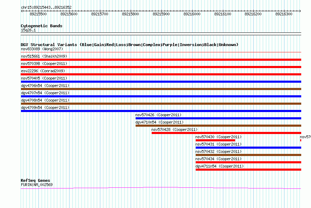The width and height of the screenshot is (311, 208).
Task: Open the dgv4711n54 (Cooper2011) label
Action: [x=219, y=166]
